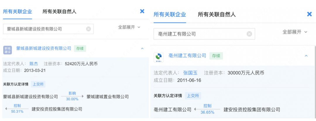Click 亳州建工有限公司 in relation diagram
The height and width of the screenshot is (121, 316).
[x=172, y=110]
